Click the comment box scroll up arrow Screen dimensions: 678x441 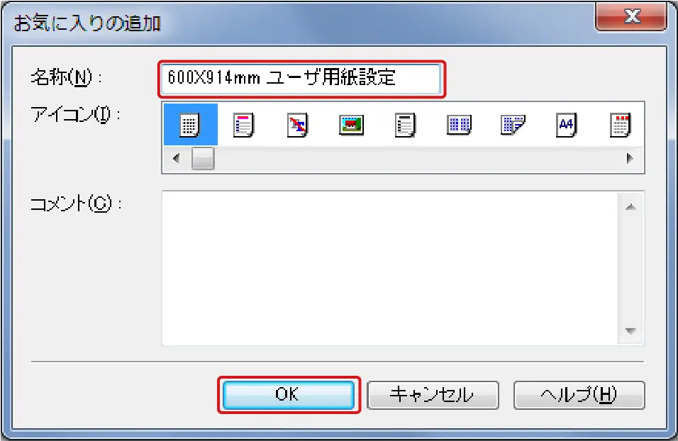point(631,208)
